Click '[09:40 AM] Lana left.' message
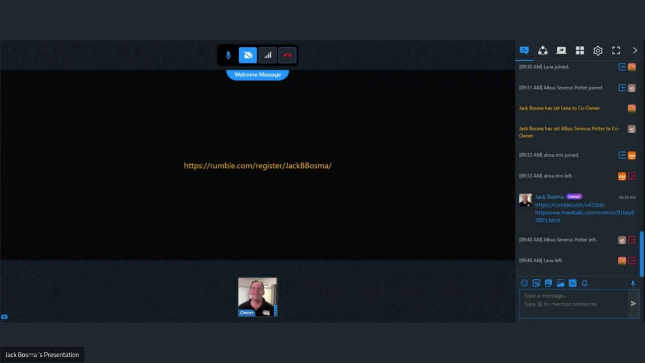This screenshot has height=363, width=645. tap(541, 261)
